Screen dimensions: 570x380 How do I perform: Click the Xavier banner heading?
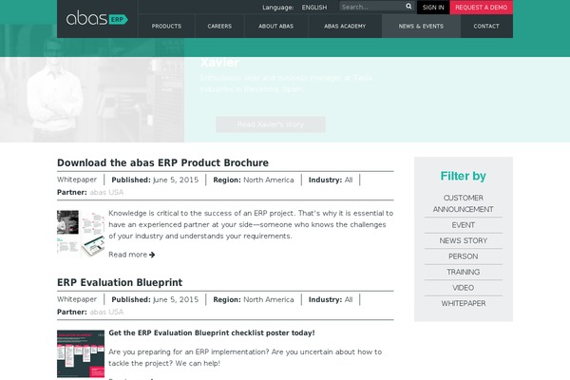[219, 63]
